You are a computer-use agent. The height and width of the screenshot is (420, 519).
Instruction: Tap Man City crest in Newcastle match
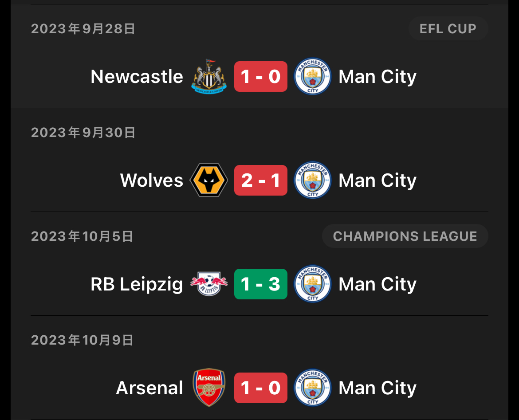312,76
